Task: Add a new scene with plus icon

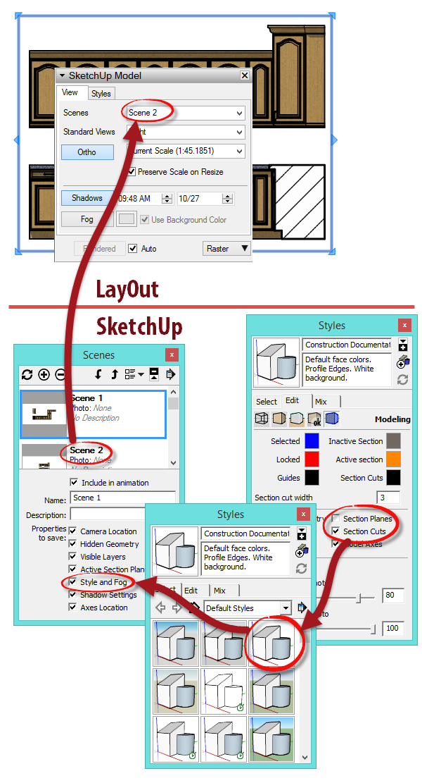Action: pyautogui.click(x=44, y=374)
